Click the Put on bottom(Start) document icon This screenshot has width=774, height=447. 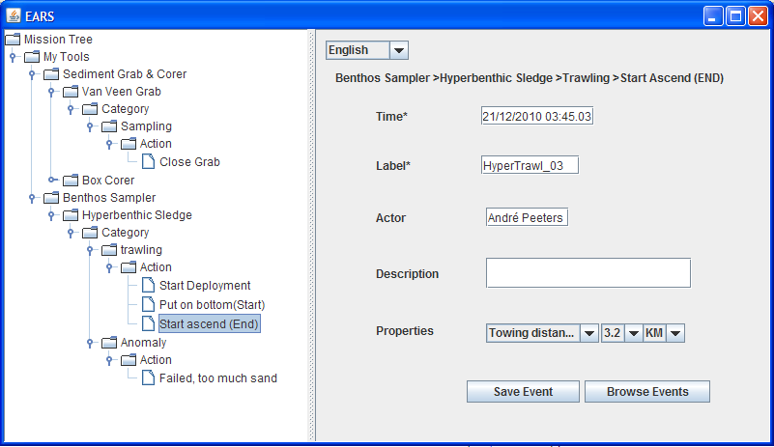click(x=148, y=303)
